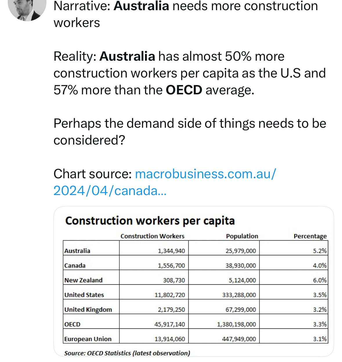Select the United States row label
The image size is (342, 362).
pyautogui.click(x=84, y=295)
